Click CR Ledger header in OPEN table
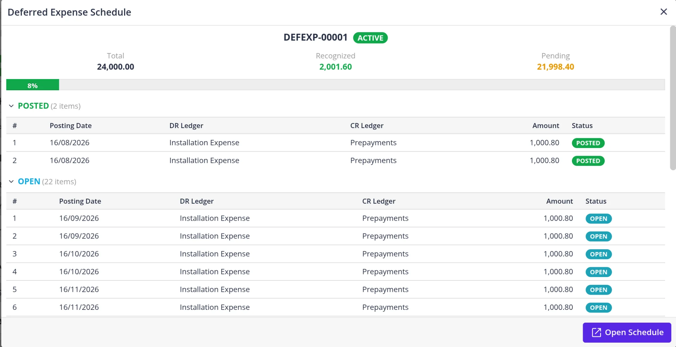Image resolution: width=676 pixels, height=347 pixels. [x=379, y=201]
